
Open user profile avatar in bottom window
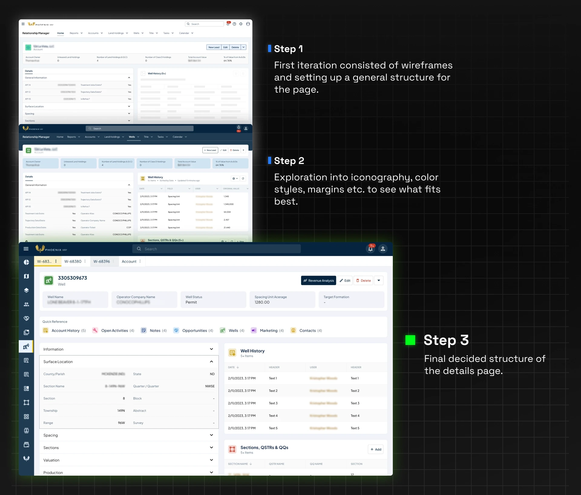coord(383,249)
